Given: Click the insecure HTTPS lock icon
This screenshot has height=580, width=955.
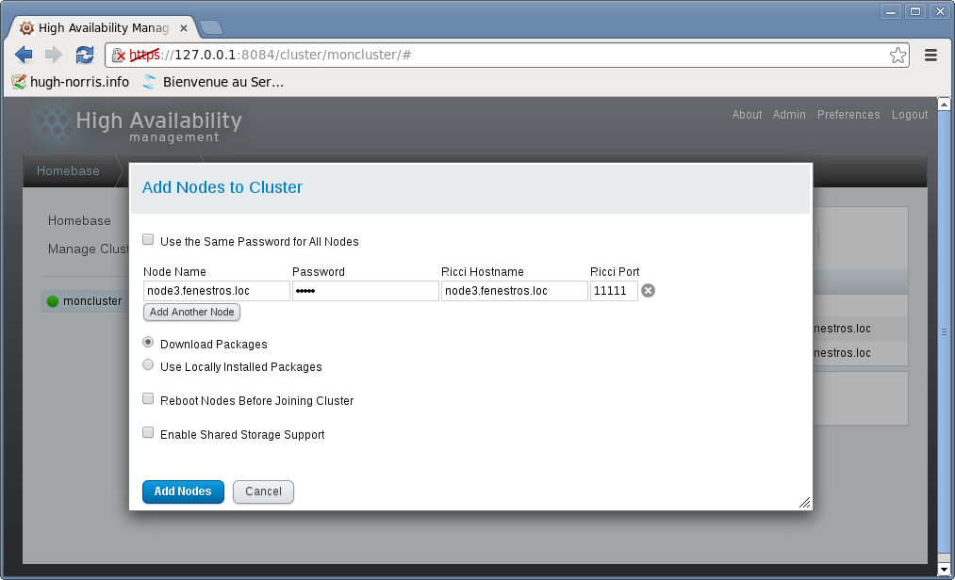Looking at the screenshot, I should tap(119, 56).
